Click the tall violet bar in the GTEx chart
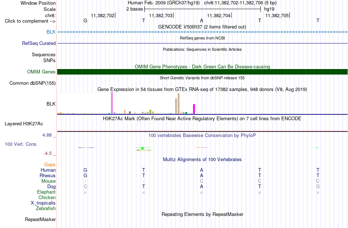The height and width of the screenshot is (228, 348). pyautogui.click(x=112, y=103)
